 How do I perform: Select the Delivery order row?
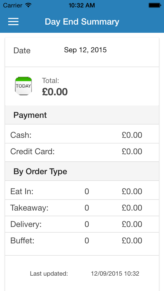click(x=82, y=224)
